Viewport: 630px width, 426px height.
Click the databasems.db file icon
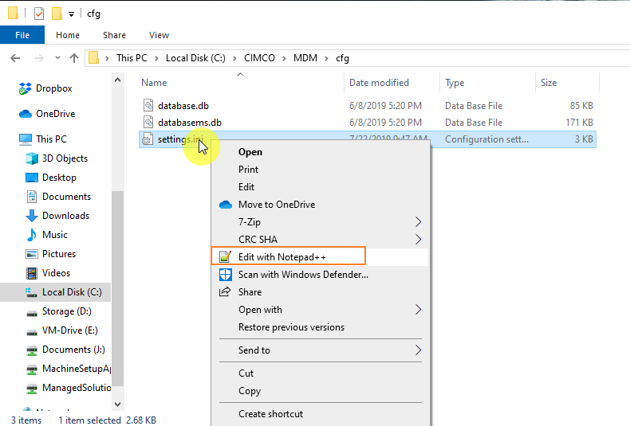click(x=148, y=122)
